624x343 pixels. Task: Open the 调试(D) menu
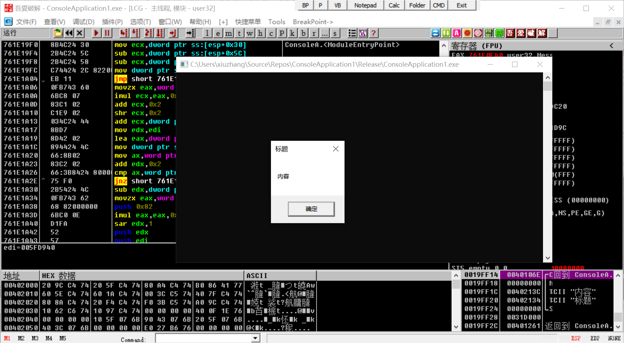[83, 22]
